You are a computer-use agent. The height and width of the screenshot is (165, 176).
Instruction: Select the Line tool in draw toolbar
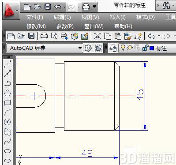click(7, 64)
